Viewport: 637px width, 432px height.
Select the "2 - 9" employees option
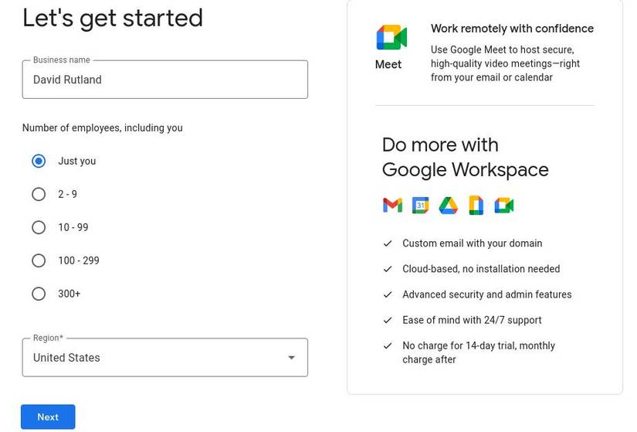39,194
